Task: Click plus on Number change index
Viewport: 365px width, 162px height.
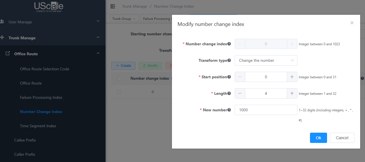Action: click(292, 44)
